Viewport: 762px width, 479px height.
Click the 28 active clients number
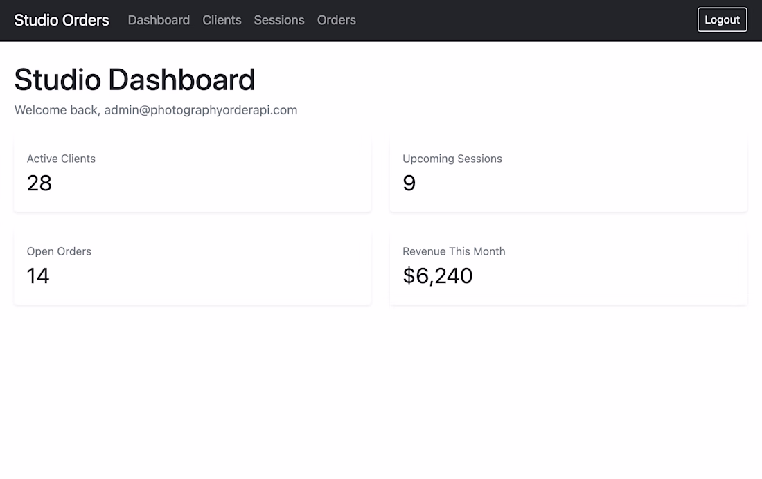pos(39,183)
